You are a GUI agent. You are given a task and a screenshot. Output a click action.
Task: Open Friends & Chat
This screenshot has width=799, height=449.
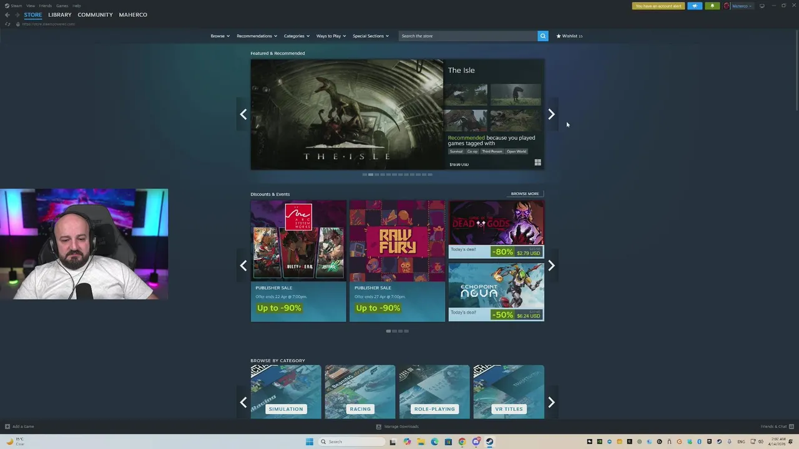pos(777,427)
